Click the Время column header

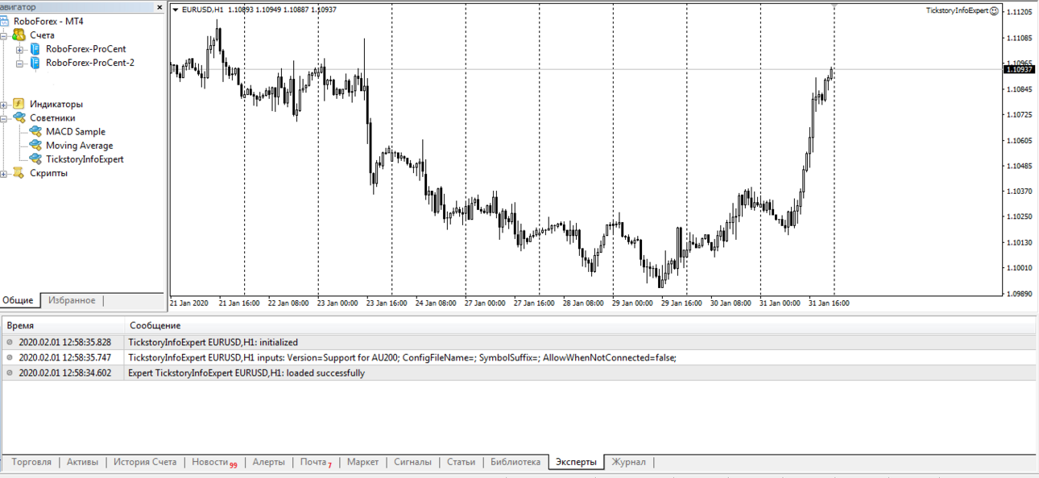click(64, 325)
